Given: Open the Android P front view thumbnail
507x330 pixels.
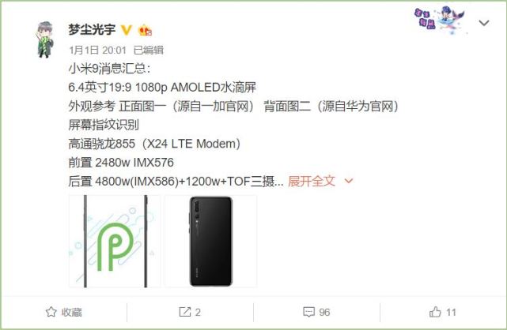Looking at the screenshot, I should click(115, 241).
